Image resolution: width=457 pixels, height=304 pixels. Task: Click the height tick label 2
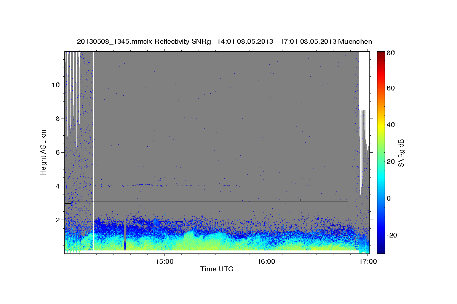57,220
